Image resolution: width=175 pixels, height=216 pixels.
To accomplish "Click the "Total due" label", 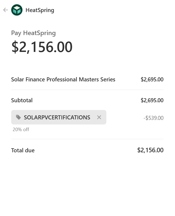I will (23, 150).
